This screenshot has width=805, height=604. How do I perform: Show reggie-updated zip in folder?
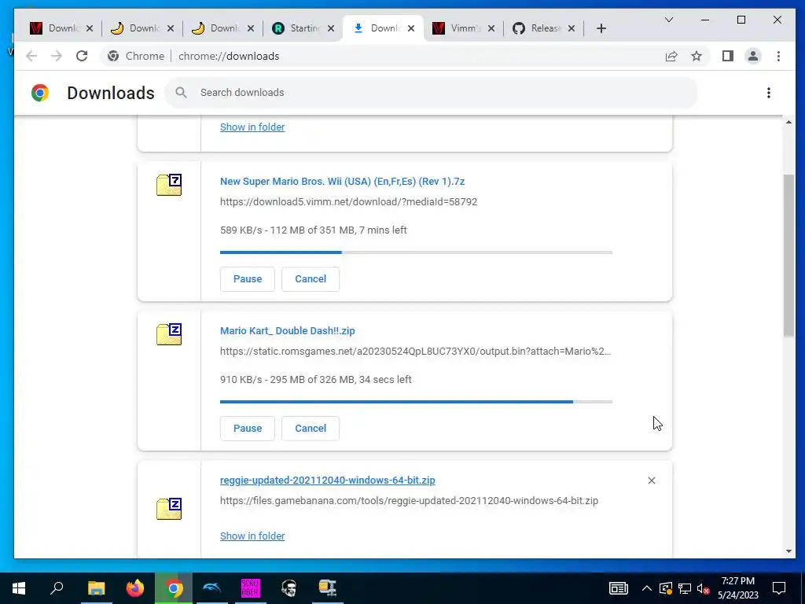[252, 536]
